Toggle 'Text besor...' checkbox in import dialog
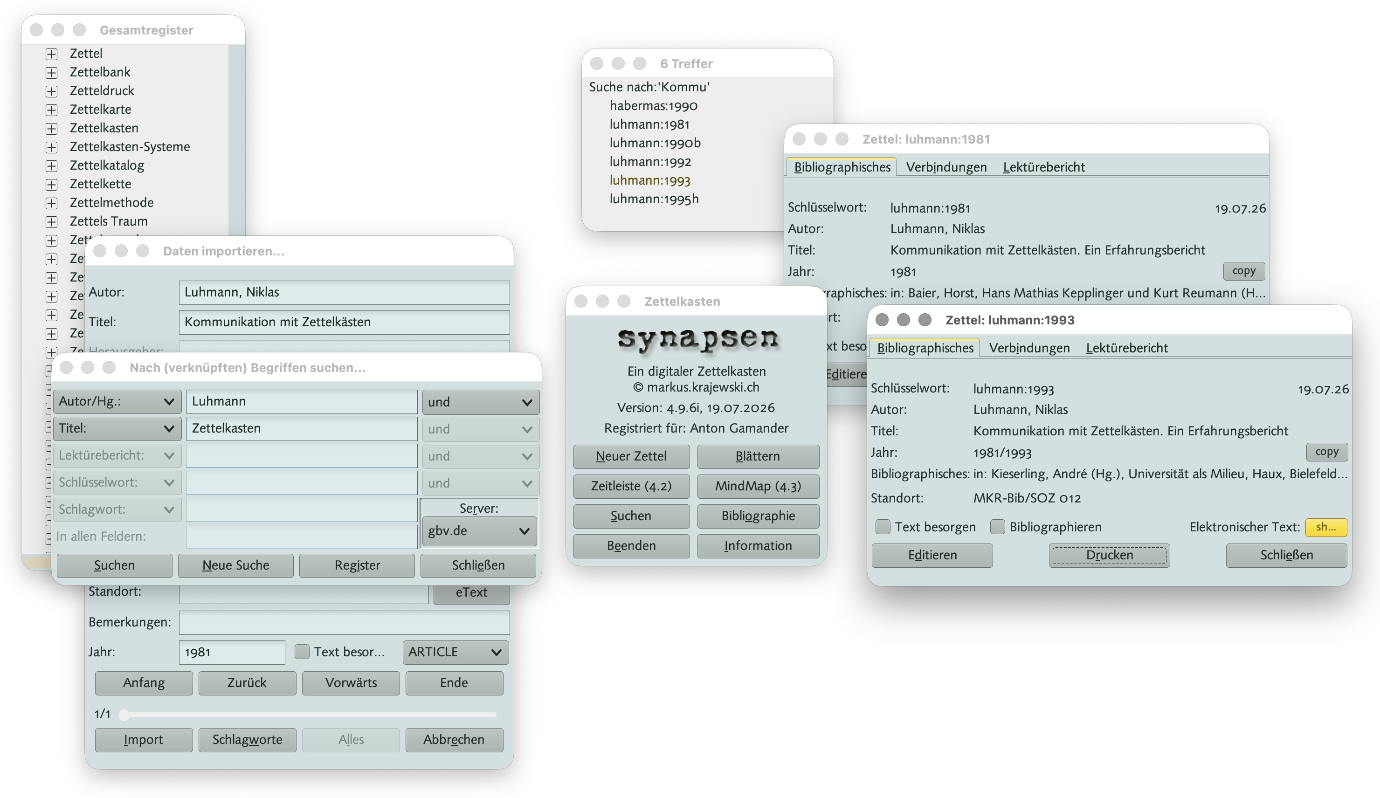 [x=302, y=652]
